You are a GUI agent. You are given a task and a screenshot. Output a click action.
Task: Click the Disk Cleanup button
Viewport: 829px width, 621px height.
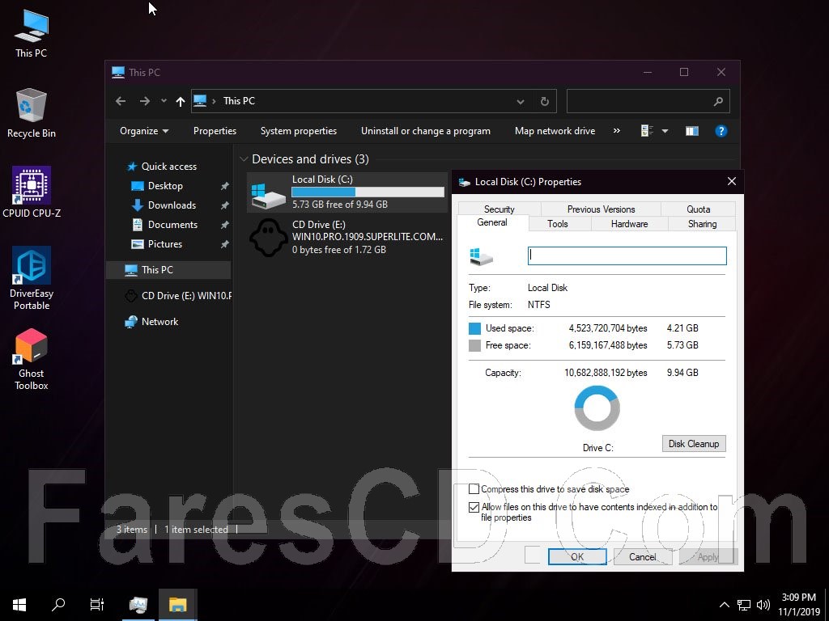click(694, 444)
